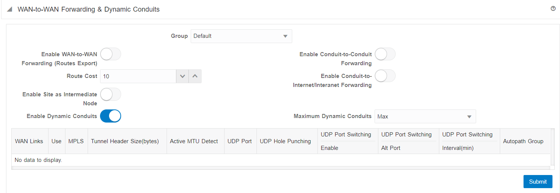Enable Site as Intermediate Node

click(111, 94)
